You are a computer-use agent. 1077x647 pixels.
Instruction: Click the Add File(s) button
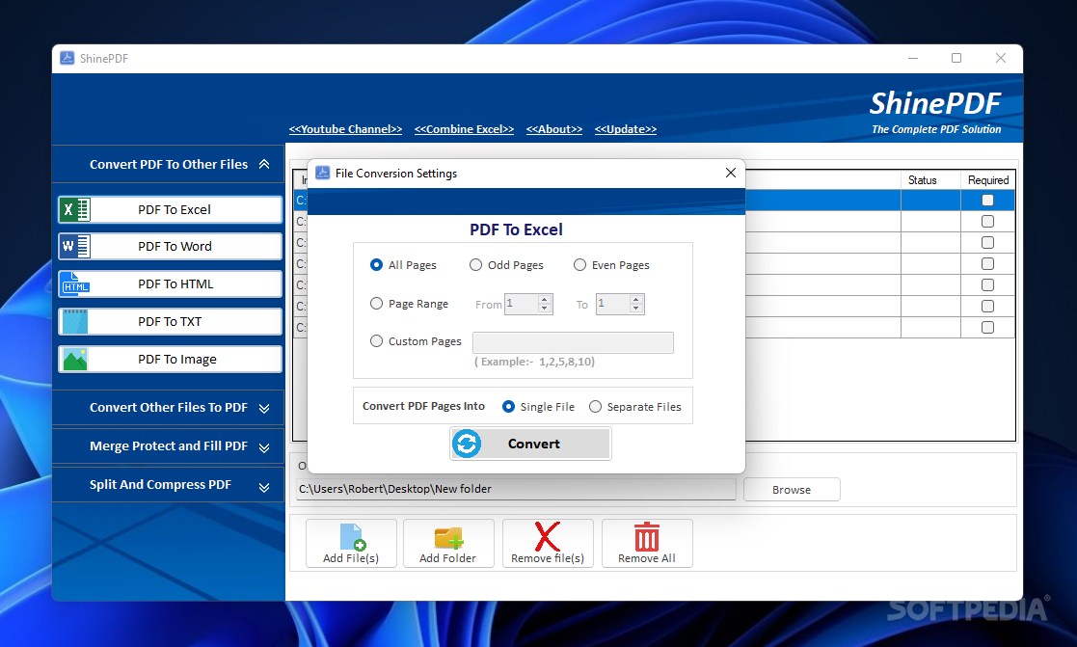[351, 543]
